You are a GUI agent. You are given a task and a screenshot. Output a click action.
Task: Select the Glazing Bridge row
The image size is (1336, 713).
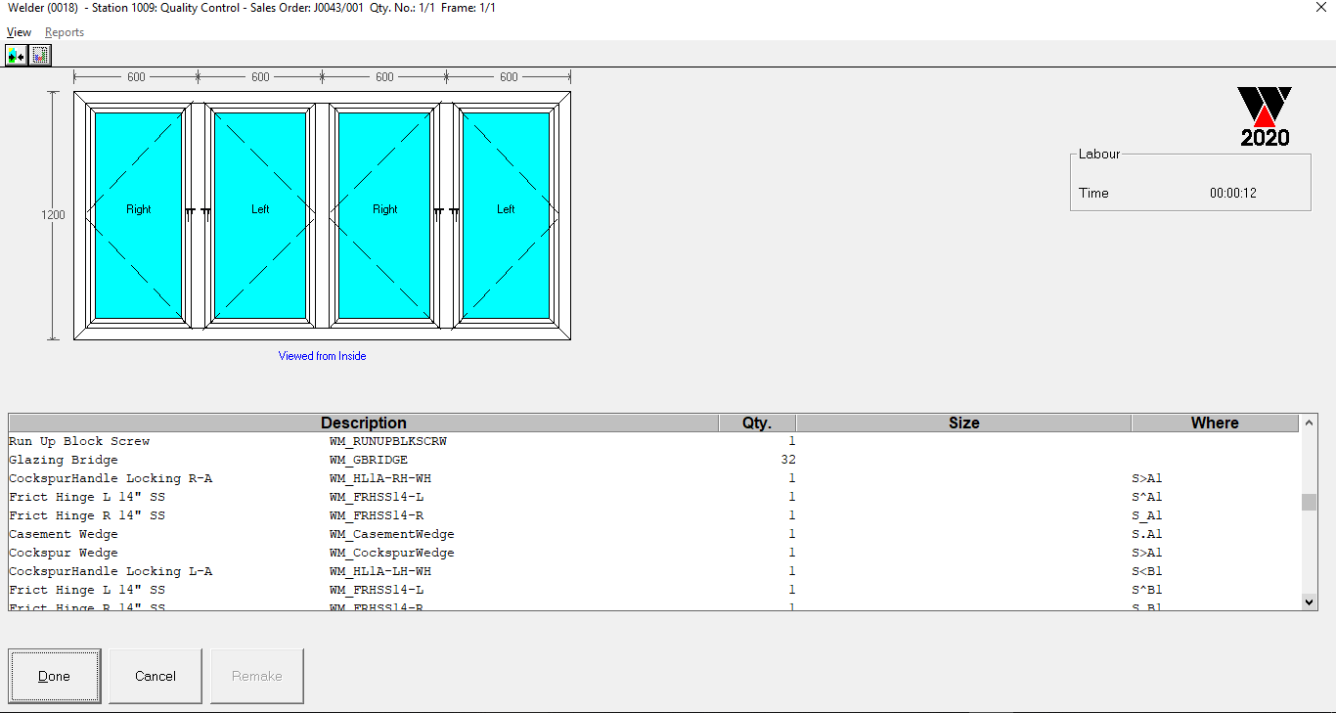click(64, 460)
